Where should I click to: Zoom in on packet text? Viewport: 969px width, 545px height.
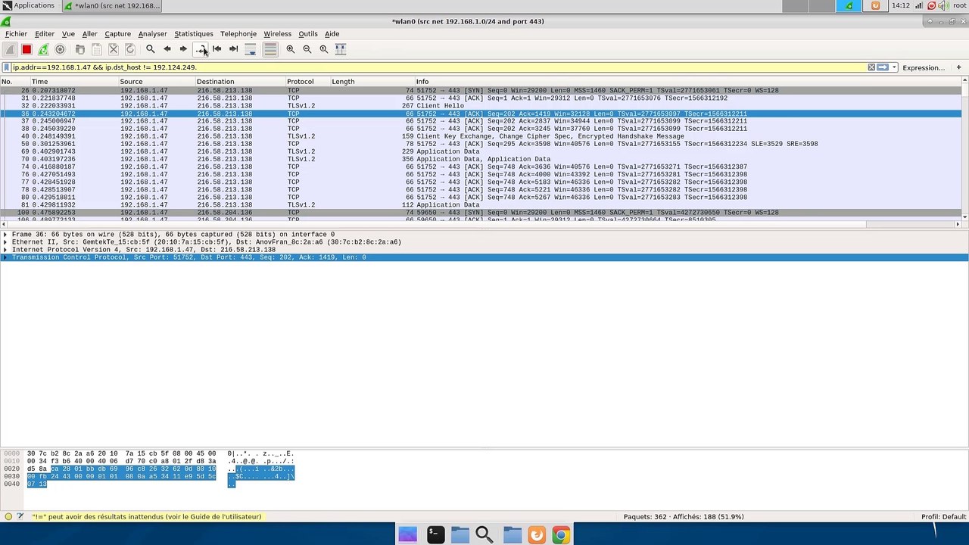click(291, 49)
